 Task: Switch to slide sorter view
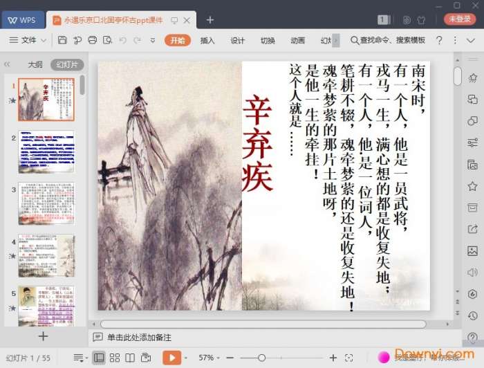coord(115,358)
